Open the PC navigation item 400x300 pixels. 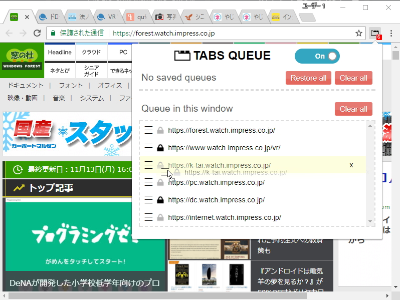coord(123,52)
